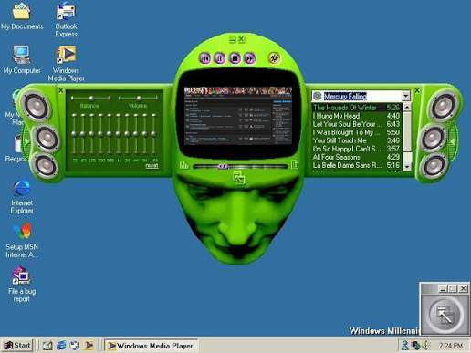The height and width of the screenshot is (353, 471).
Task: Select La Belle Dame Sans R... track
Action: (356, 165)
